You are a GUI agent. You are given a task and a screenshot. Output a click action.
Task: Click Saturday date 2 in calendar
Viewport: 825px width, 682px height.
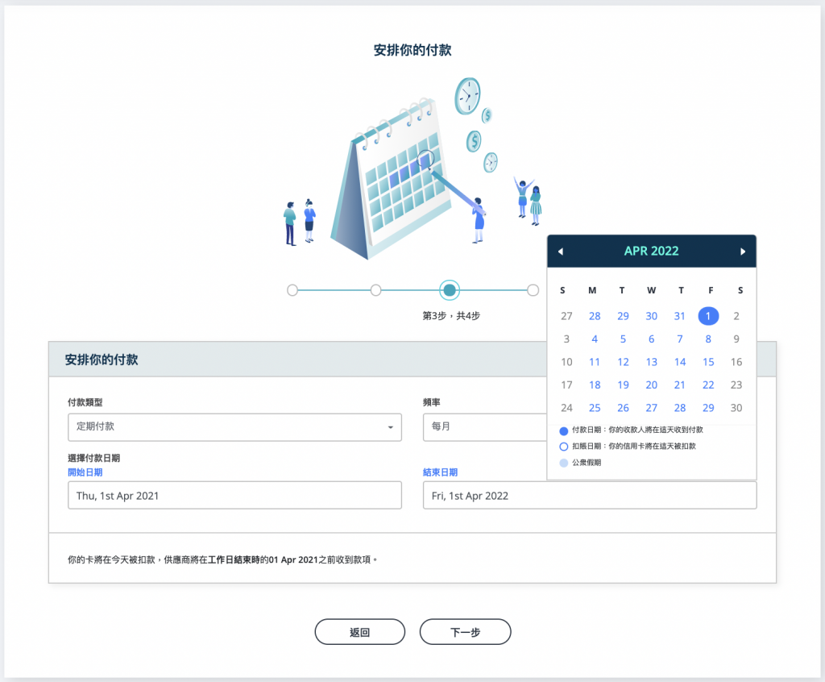[x=736, y=316]
